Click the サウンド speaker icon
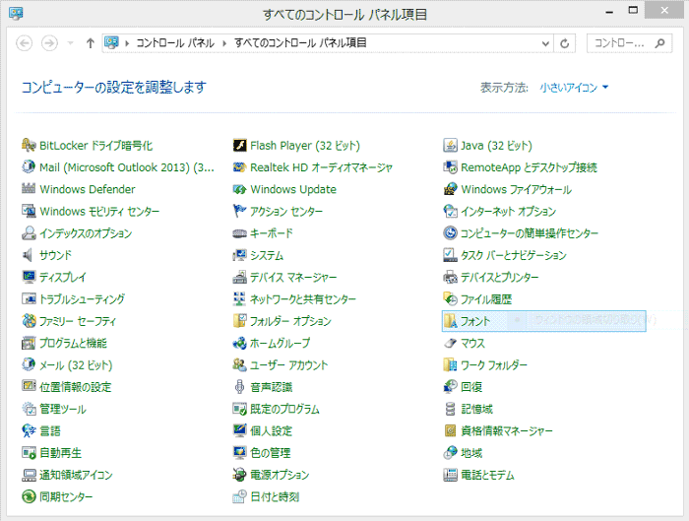Screen dimensions: 689x521 29,255
